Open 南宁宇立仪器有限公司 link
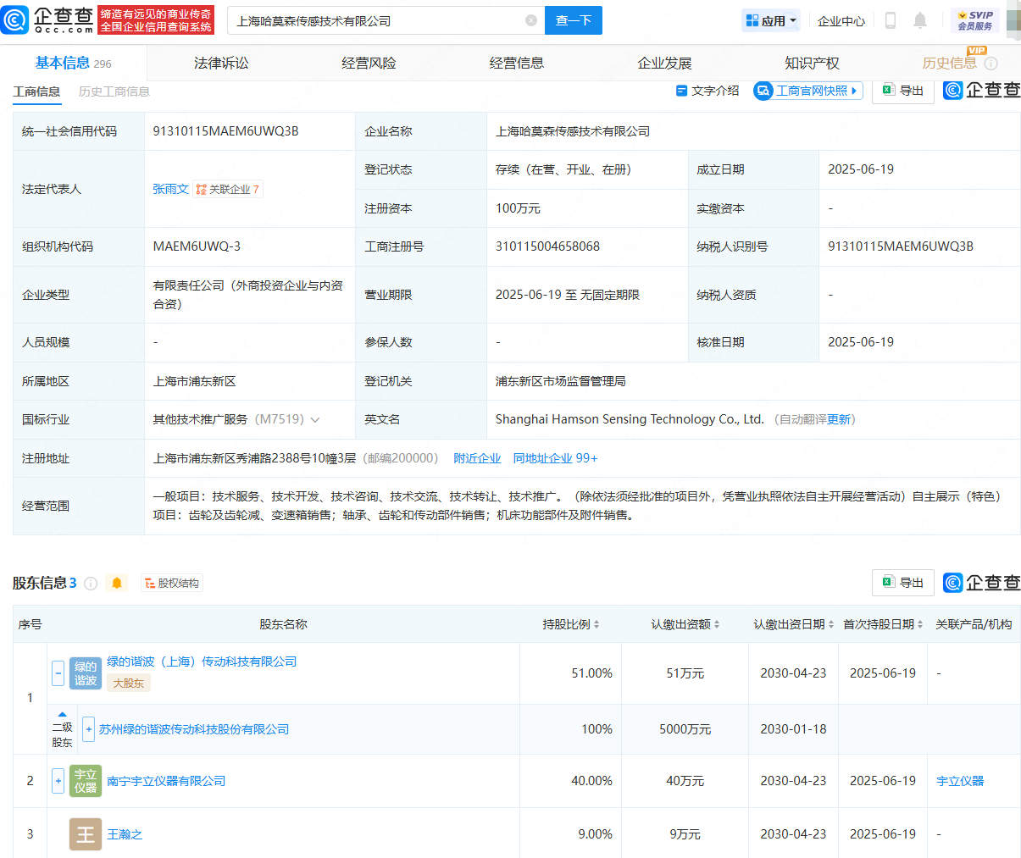The image size is (1021, 858). (166, 781)
